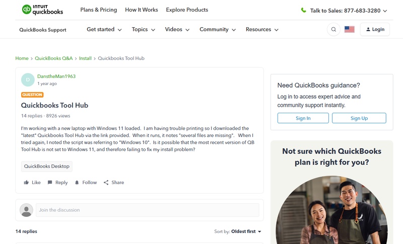Click the Reply speech bubble icon
Viewport: 403px width, 244px height.
pos(50,183)
